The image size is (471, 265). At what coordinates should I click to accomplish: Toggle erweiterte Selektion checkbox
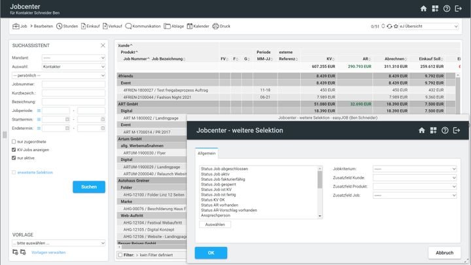pyautogui.click(x=14, y=173)
